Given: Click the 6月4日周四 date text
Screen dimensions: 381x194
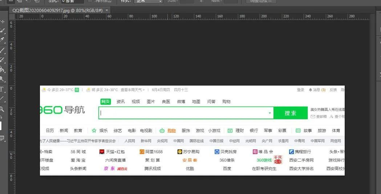Looking at the screenshot, I should (161, 90).
